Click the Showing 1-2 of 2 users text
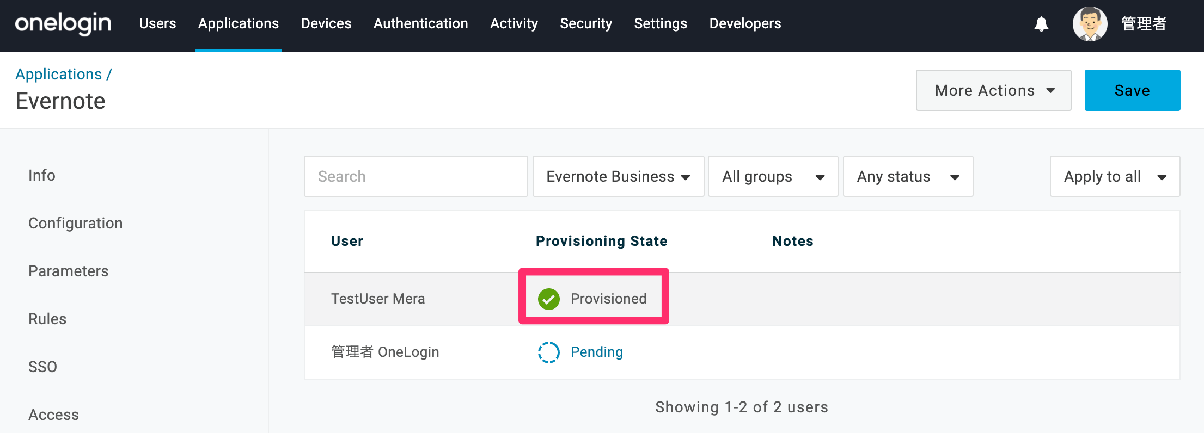 [x=742, y=407]
